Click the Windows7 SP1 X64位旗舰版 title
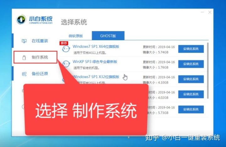226x147 pixels. point(96,46)
